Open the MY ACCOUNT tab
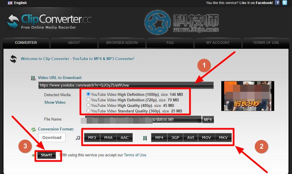 [218, 43]
